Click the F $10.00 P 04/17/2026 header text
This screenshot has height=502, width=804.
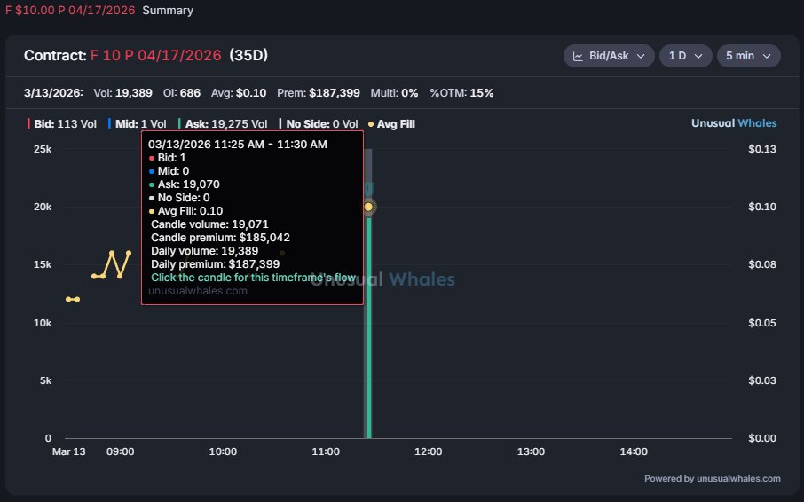[70, 11]
